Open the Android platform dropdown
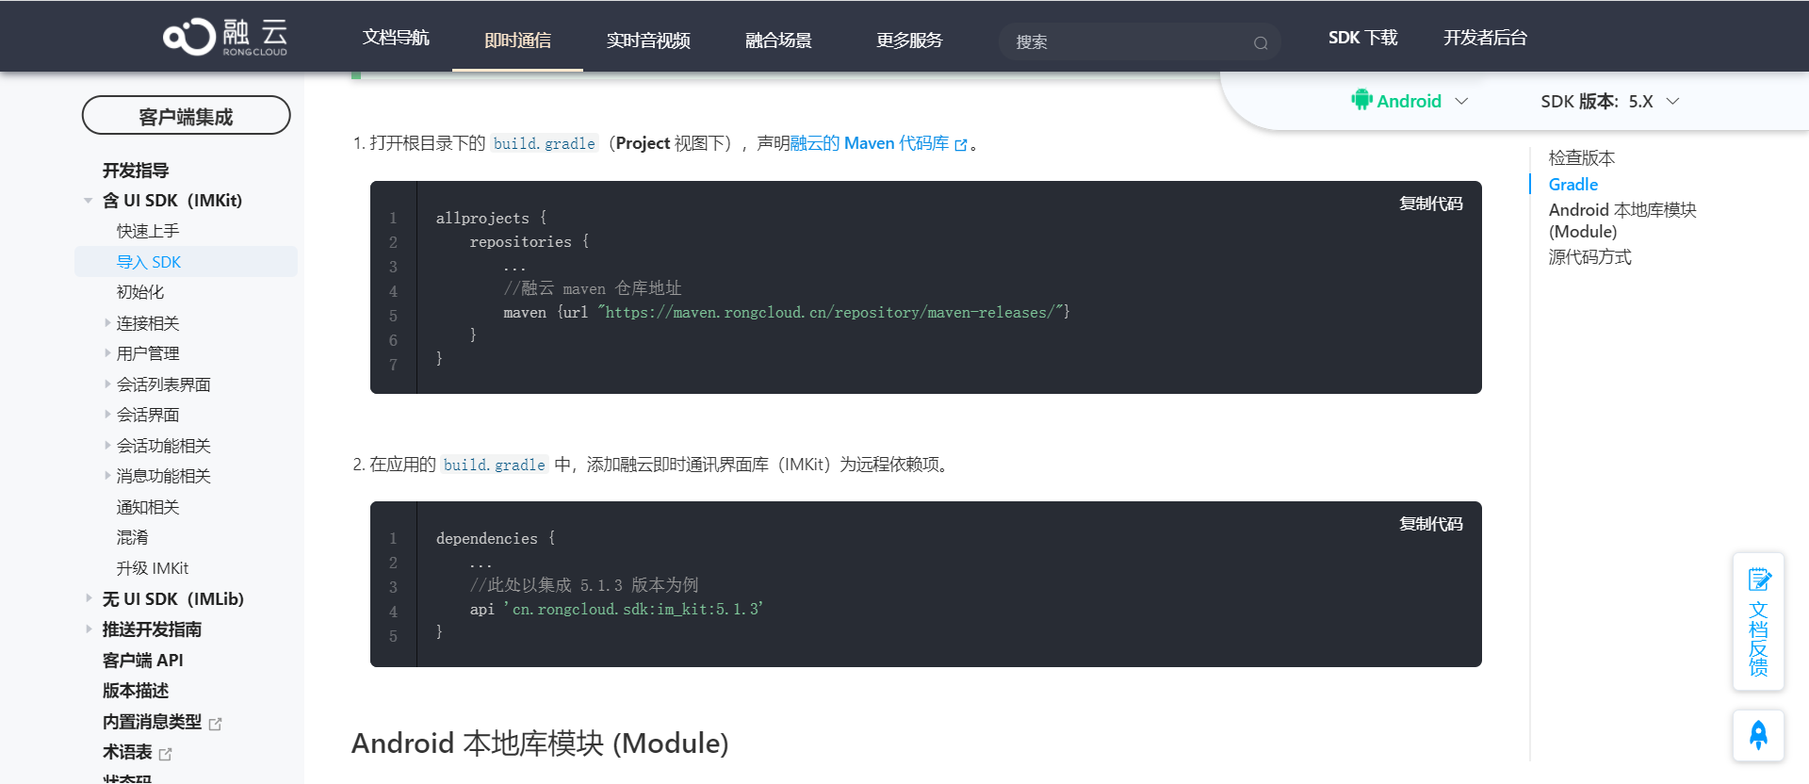Viewport: 1809px width, 784px height. [1410, 101]
